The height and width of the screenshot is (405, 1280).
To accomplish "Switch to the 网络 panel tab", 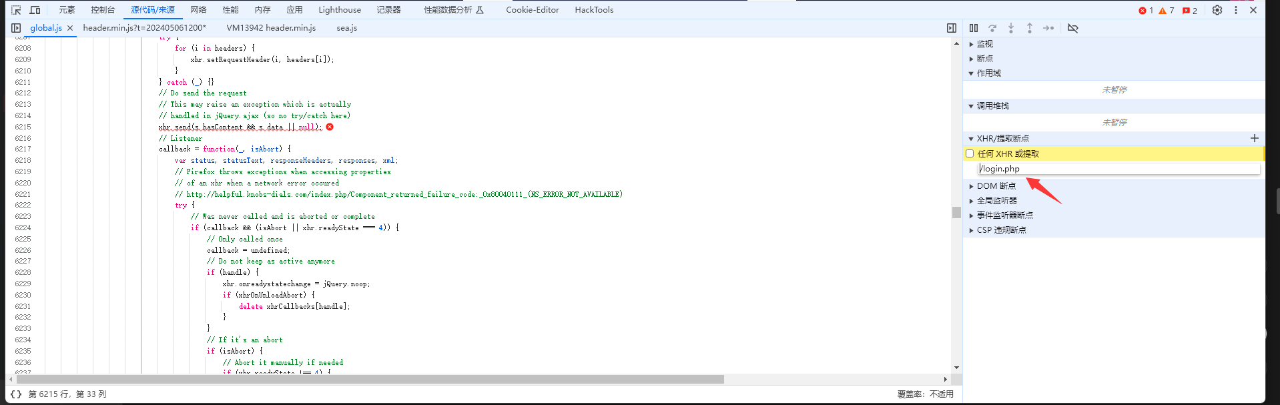I will 198,10.
